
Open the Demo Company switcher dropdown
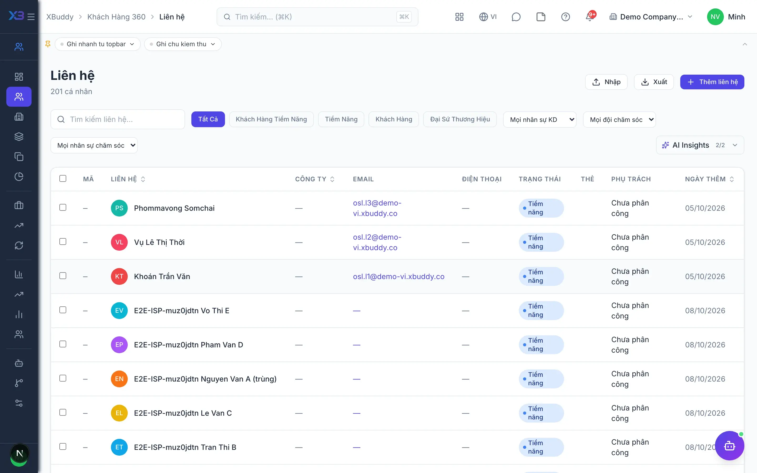point(651,17)
